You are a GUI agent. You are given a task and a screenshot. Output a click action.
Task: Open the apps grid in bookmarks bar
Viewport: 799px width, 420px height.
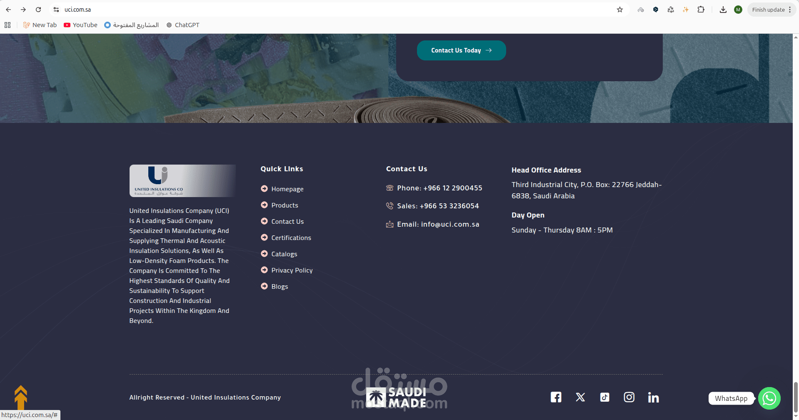[x=7, y=25]
